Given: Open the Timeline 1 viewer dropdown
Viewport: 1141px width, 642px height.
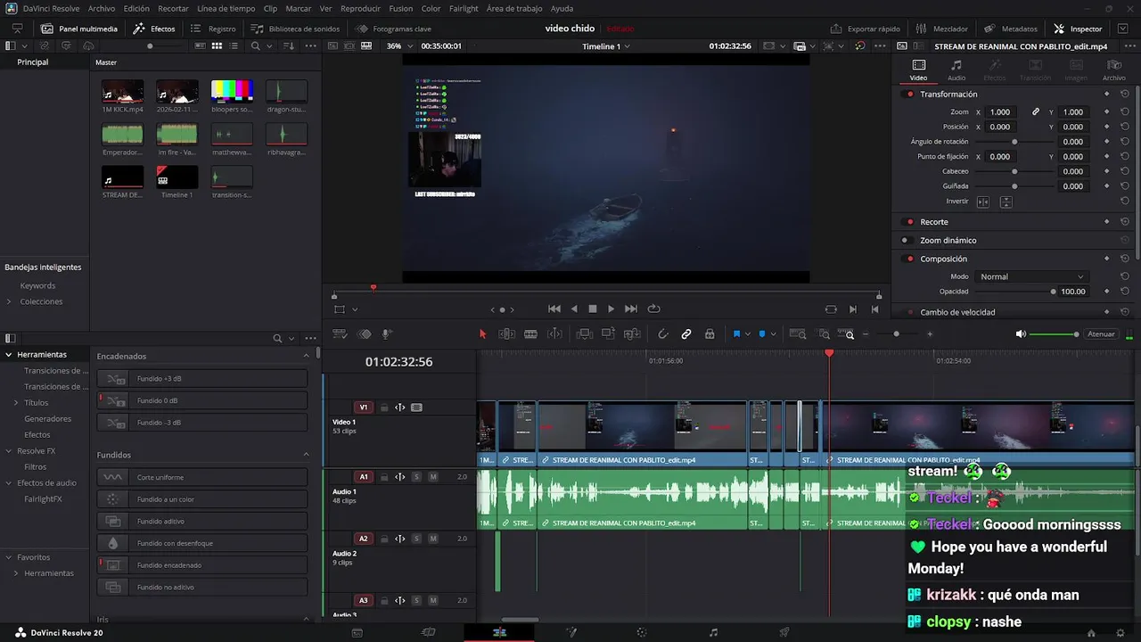Looking at the screenshot, I should click(x=606, y=46).
